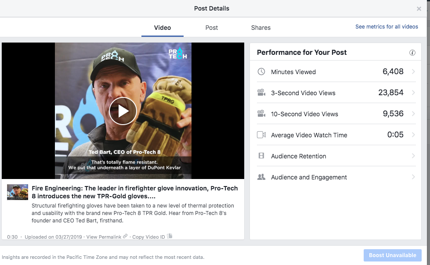The height and width of the screenshot is (265, 430).
Task: Expand Audience Retention chevron
Action: 413,156
